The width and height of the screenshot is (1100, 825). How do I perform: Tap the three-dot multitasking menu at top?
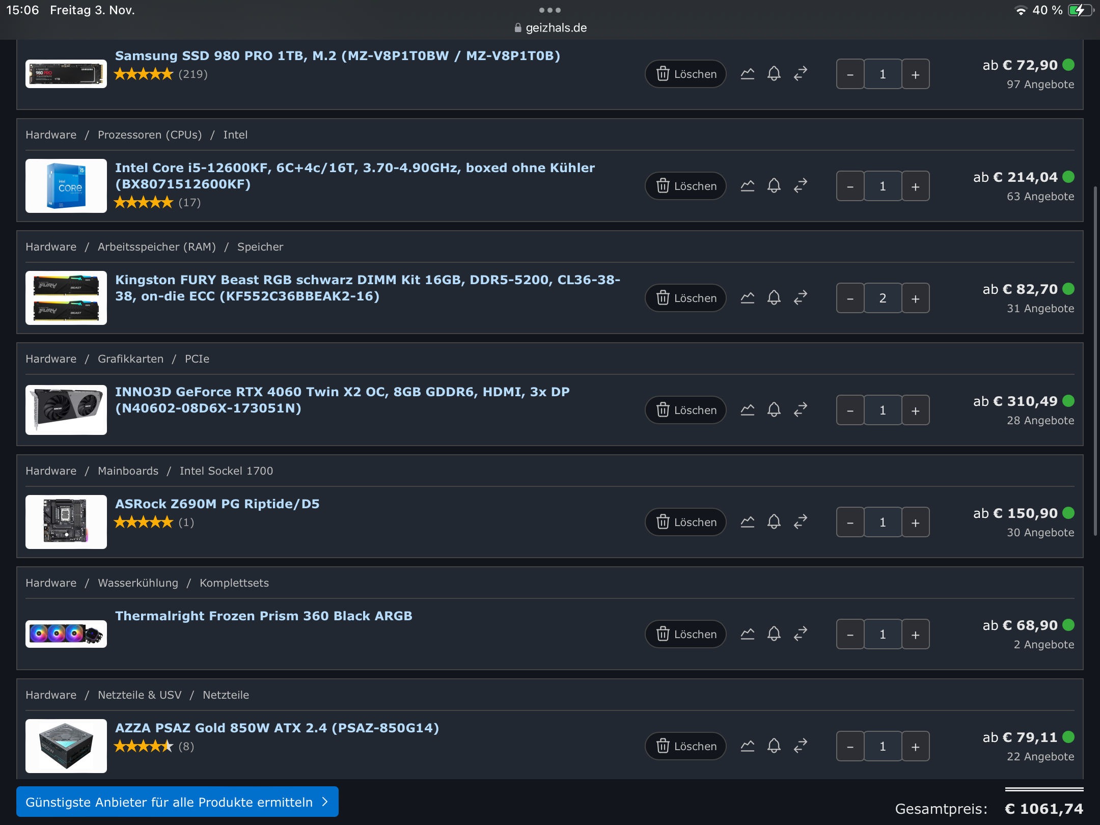point(550,10)
